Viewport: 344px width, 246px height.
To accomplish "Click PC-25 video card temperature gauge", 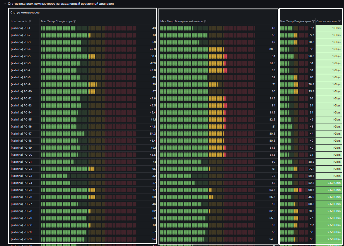I will [x=294, y=190].
